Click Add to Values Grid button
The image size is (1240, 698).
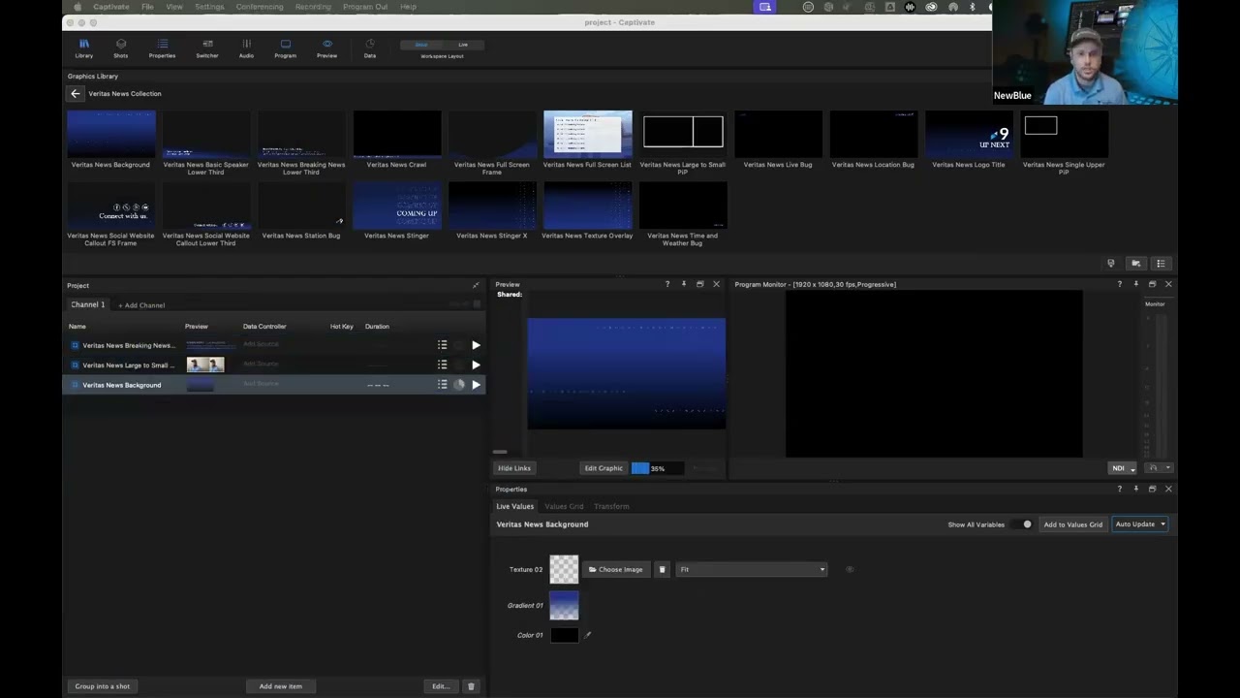point(1073,524)
